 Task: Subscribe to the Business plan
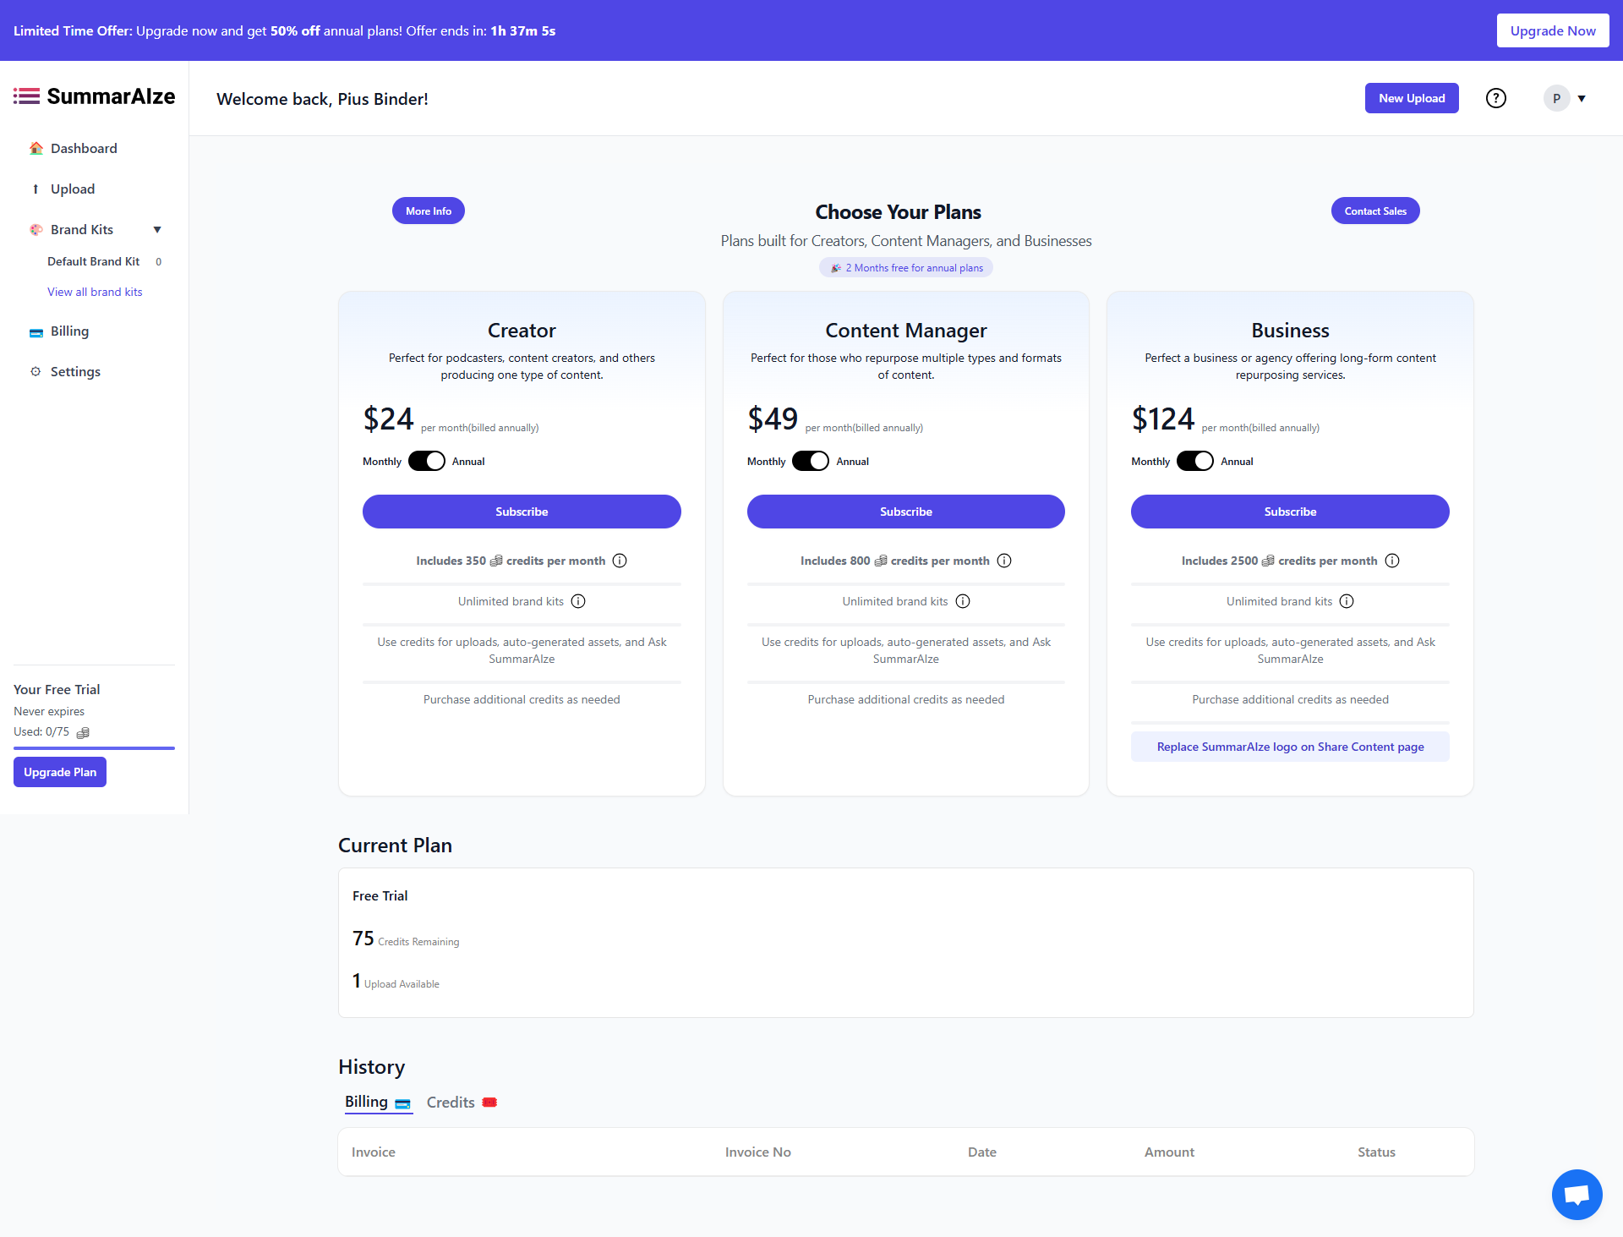(x=1290, y=512)
